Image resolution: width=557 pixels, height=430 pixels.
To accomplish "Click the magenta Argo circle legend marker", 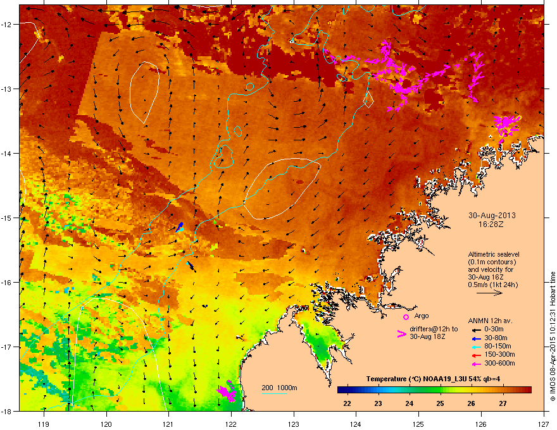I will (x=406, y=317).
